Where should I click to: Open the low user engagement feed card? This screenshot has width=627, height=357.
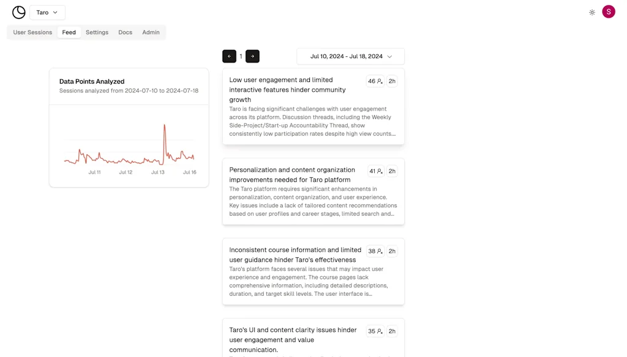[294, 104]
